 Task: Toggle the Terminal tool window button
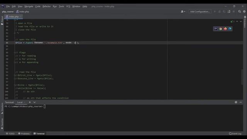click(39, 134)
